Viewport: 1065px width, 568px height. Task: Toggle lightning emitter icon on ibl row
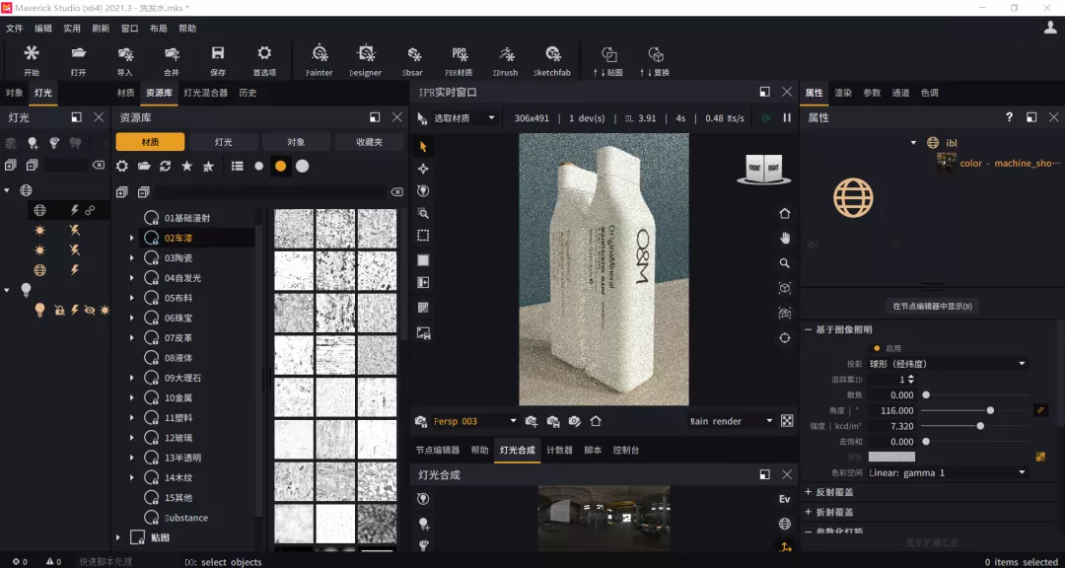[75, 211]
